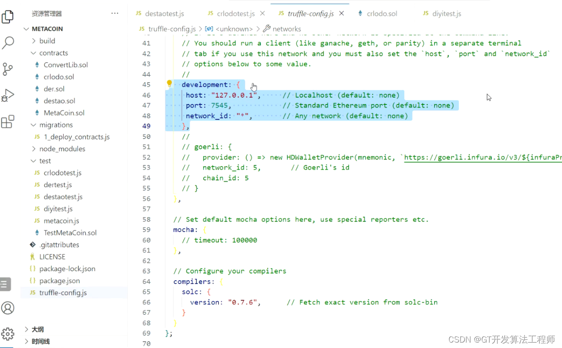This screenshot has height=348, width=562.
Task: Open the LICENSE file
Action: [52, 257]
